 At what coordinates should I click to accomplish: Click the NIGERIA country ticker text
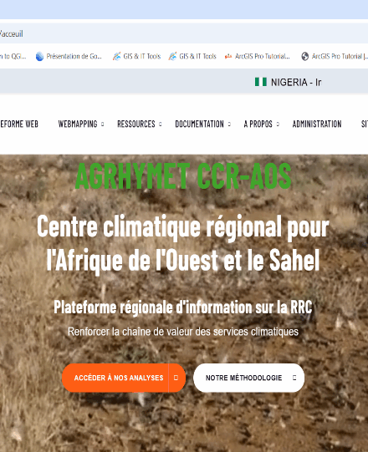(296, 82)
